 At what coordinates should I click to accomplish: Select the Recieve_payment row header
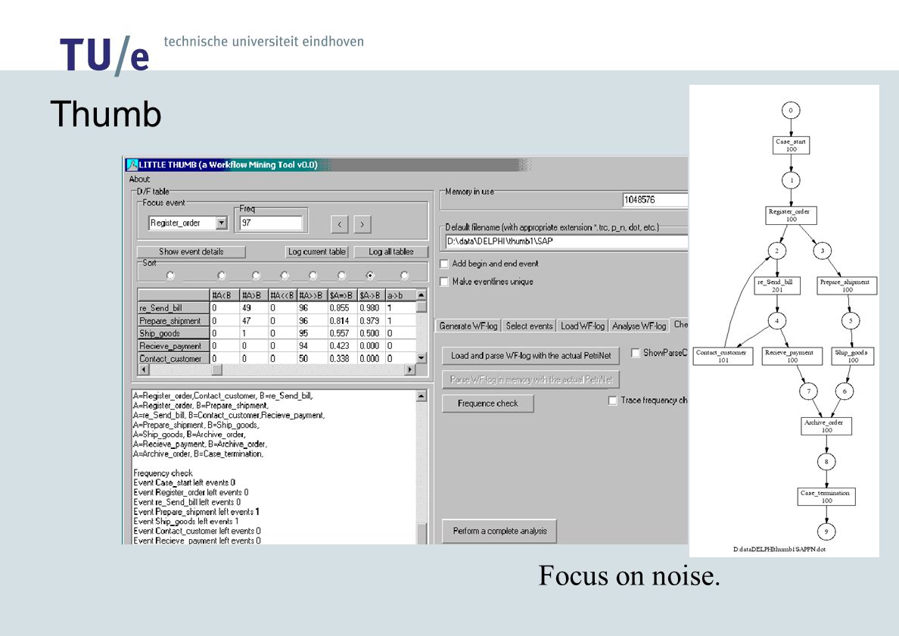pyautogui.click(x=174, y=346)
